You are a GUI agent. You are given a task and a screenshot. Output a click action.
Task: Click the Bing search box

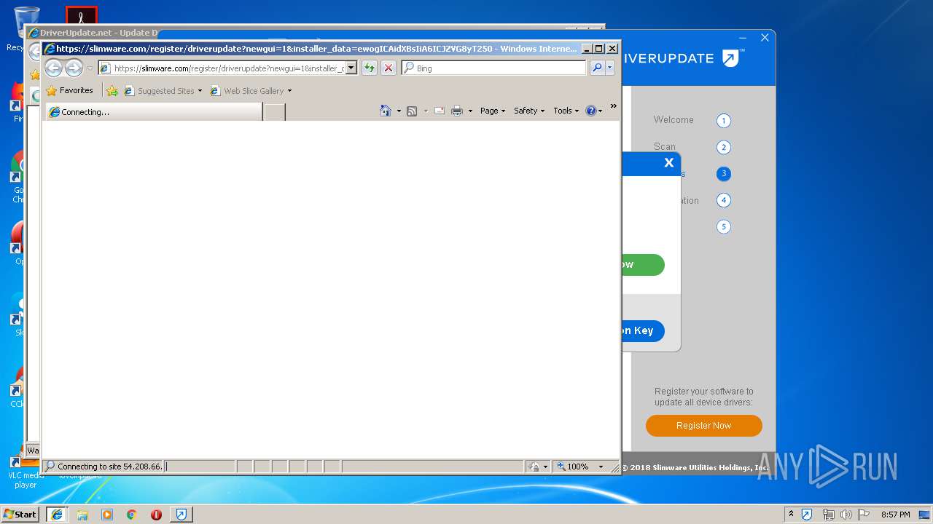pos(494,68)
